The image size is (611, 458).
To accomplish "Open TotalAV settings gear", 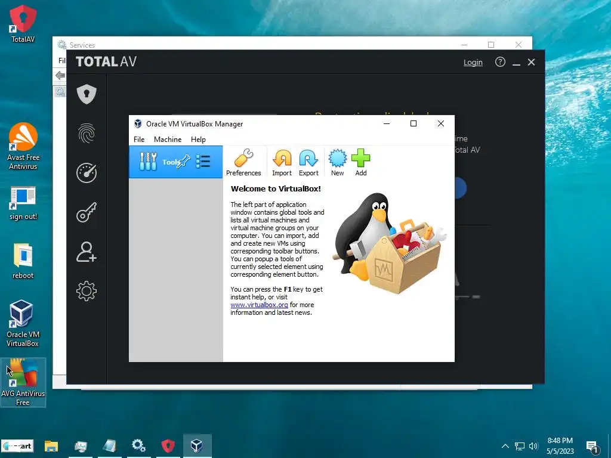I will [87, 291].
